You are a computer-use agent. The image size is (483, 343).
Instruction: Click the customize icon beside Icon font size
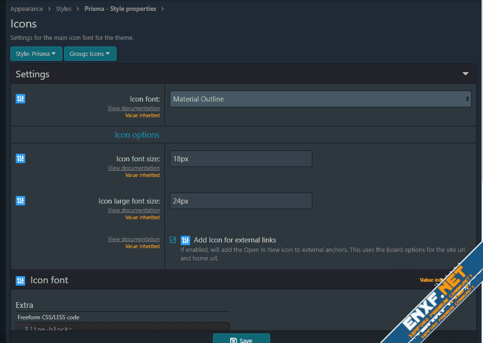click(x=20, y=158)
